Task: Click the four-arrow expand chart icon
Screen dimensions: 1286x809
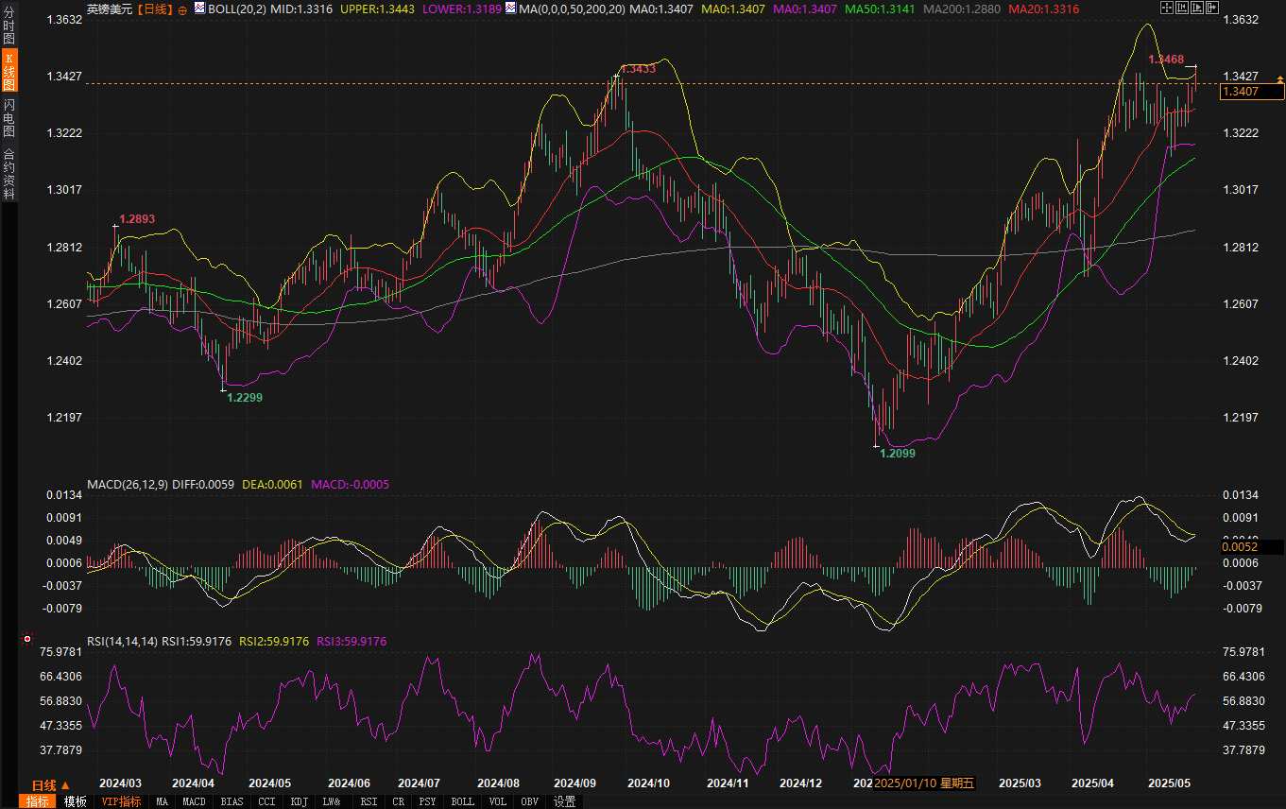Action: [x=1166, y=8]
